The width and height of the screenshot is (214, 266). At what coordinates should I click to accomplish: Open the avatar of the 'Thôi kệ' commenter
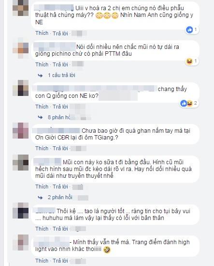click(x=21, y=211)
